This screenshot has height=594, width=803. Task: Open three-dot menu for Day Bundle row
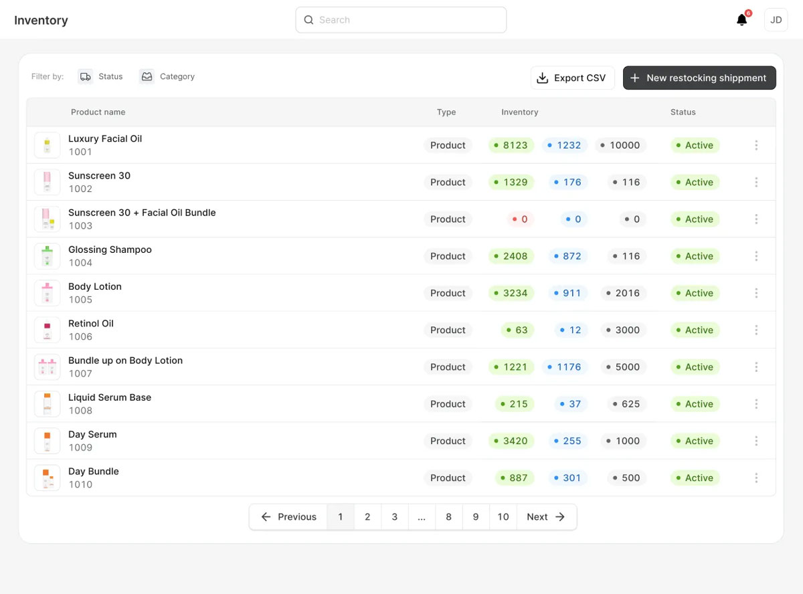756,478
